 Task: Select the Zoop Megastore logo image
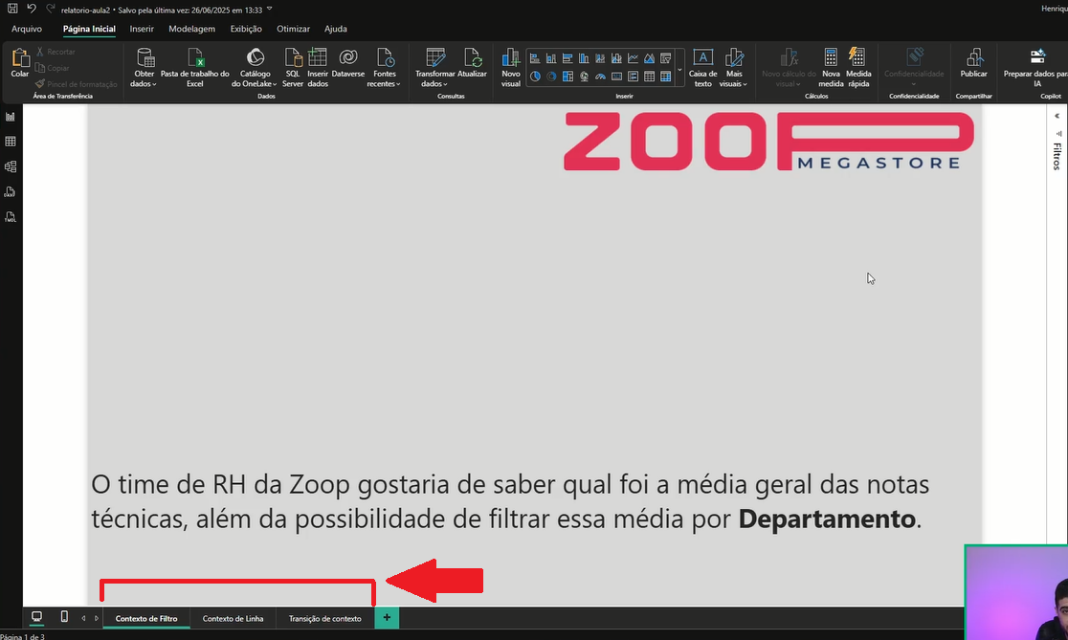pos(769,141)
